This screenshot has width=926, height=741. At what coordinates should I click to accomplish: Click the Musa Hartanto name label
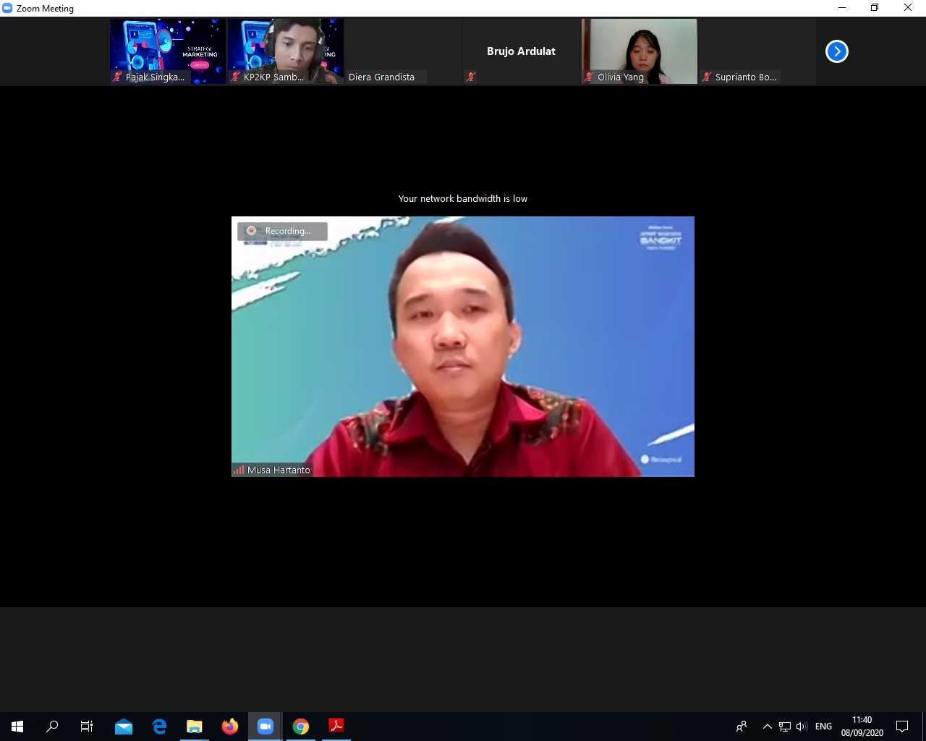(279, 470)
